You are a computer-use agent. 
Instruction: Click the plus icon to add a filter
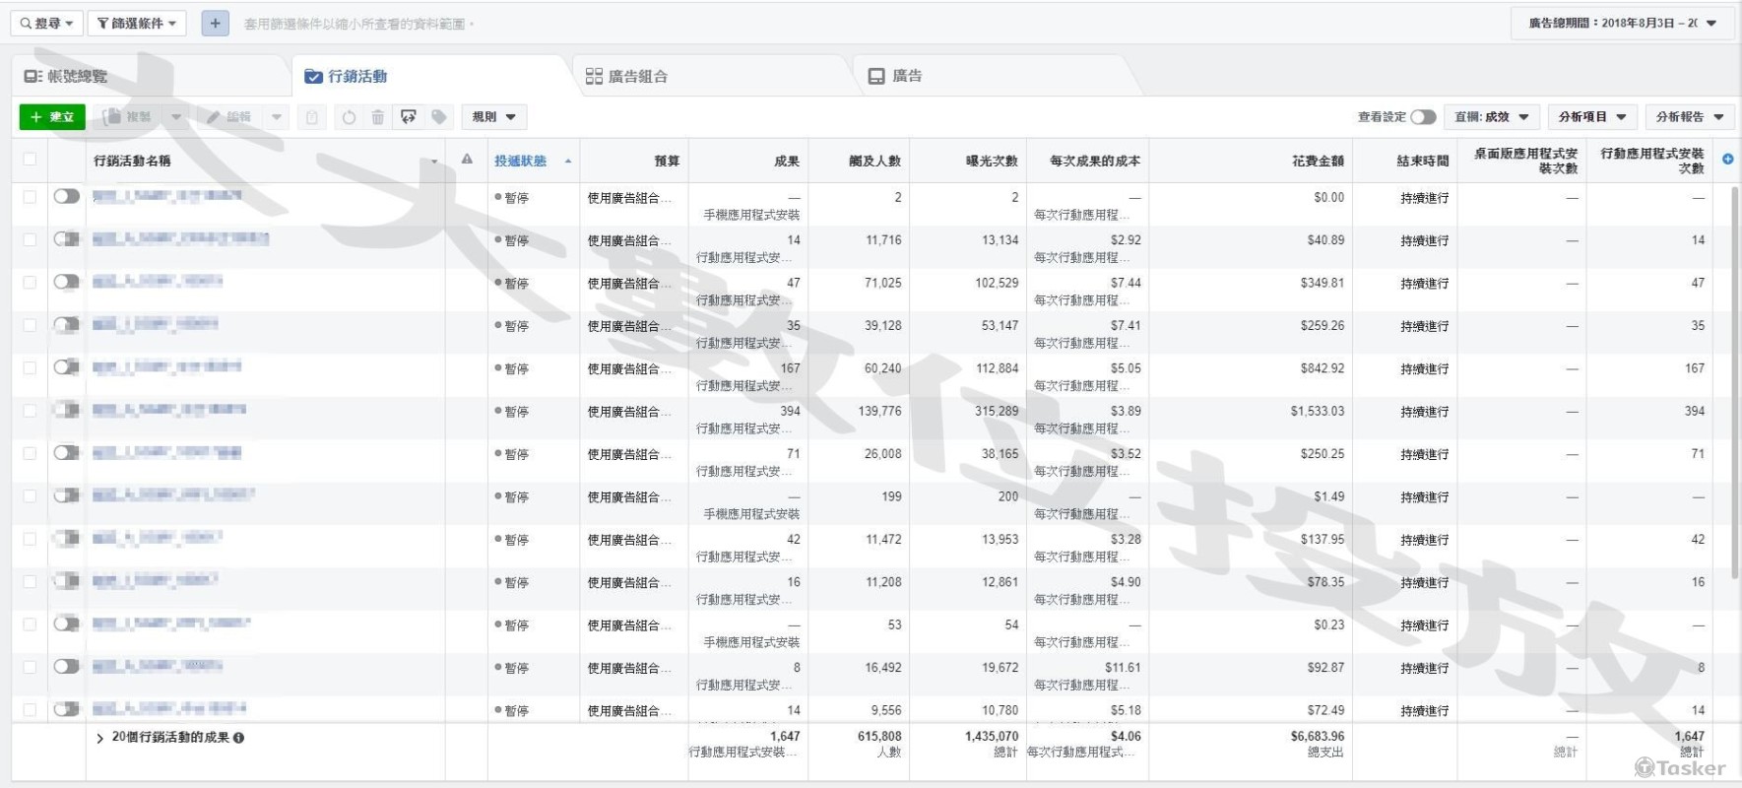coord(215,23)
